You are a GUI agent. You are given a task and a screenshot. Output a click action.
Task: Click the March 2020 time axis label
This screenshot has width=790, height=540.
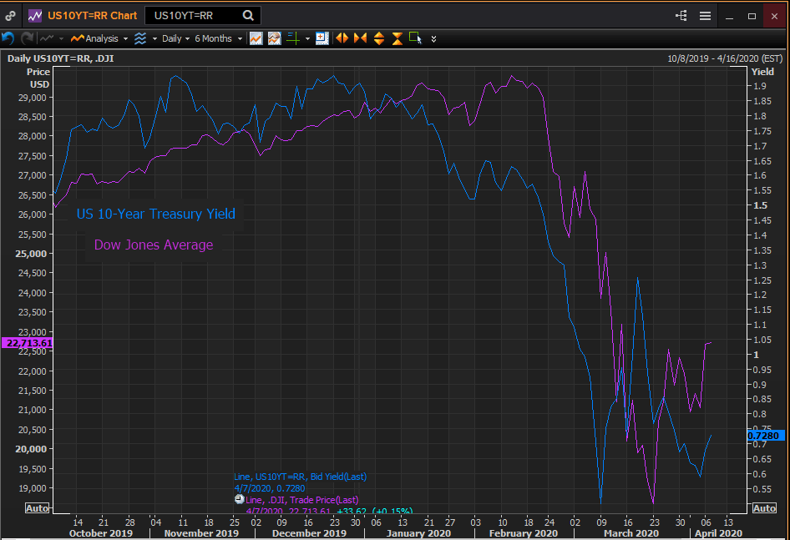(631, 533)
